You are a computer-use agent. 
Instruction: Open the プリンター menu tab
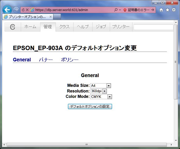pos(121,27)
